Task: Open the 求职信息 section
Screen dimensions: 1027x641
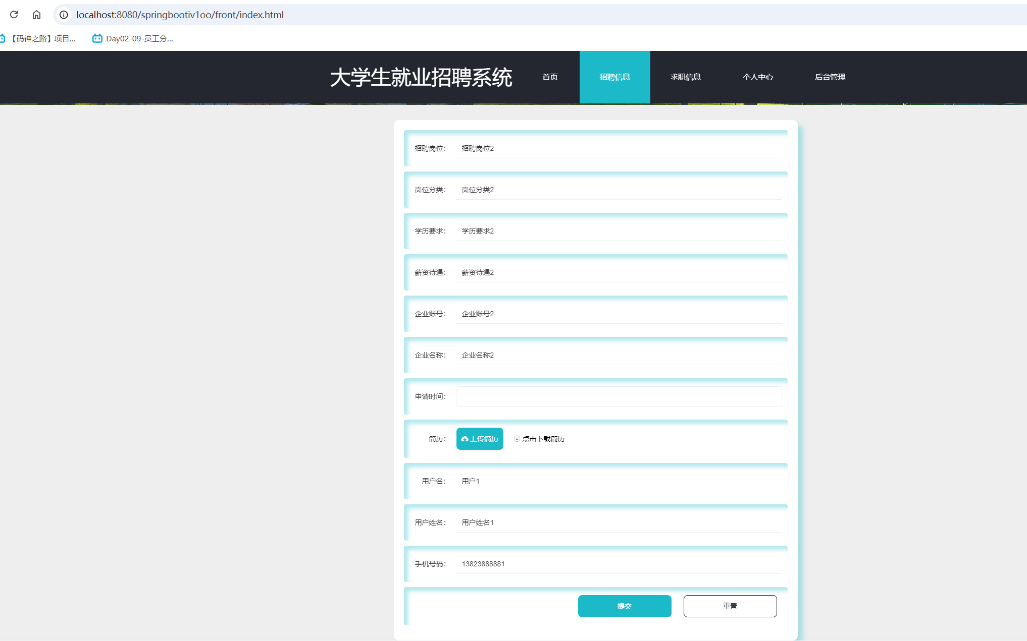Action: 685,77
